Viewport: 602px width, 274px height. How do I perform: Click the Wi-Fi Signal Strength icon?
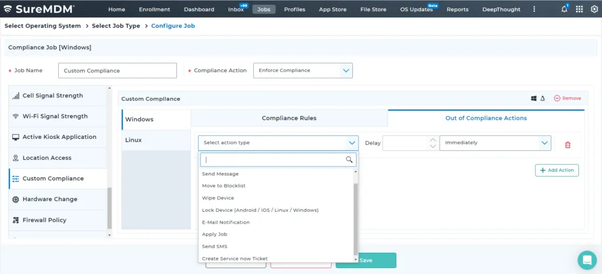pos(16,117)
